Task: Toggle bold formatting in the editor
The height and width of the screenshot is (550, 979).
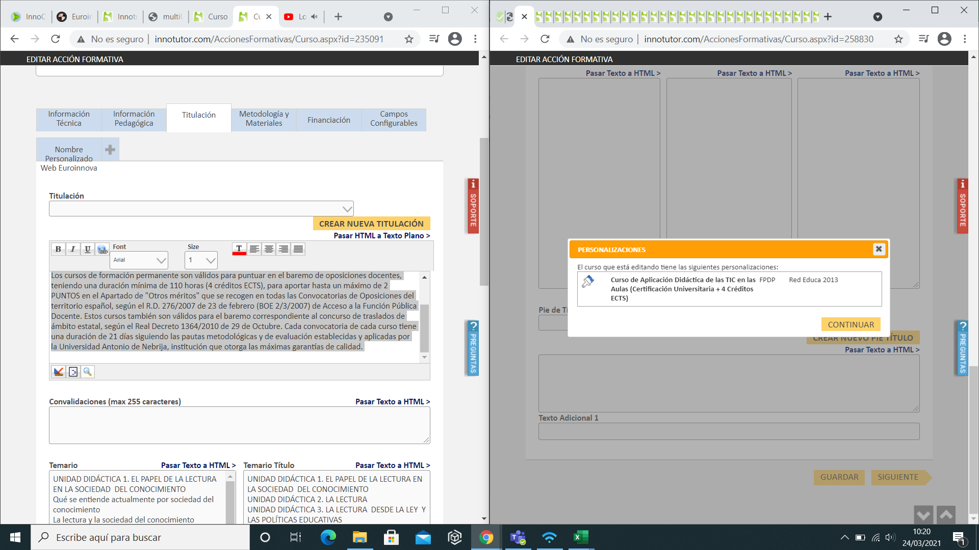Action: pos(58,249)
